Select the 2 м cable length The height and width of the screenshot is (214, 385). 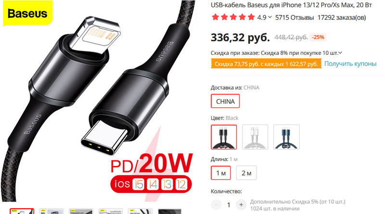(x=246, y=173)
